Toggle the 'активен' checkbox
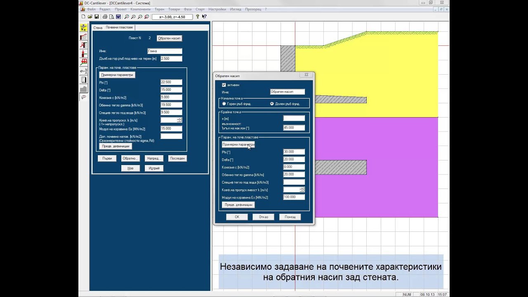Viewport: 528px width, 297px height. pos(224,85)
